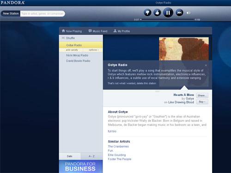Viewport: 231px width, 173px height.
Task: Click similar artist Ellie Goulding
Action: point(117,155)
